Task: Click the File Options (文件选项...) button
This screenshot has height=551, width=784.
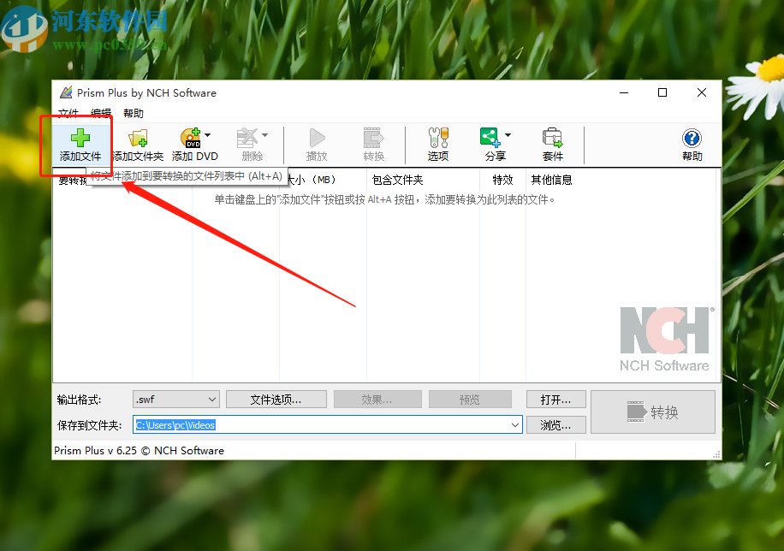Action: [276, 400]
